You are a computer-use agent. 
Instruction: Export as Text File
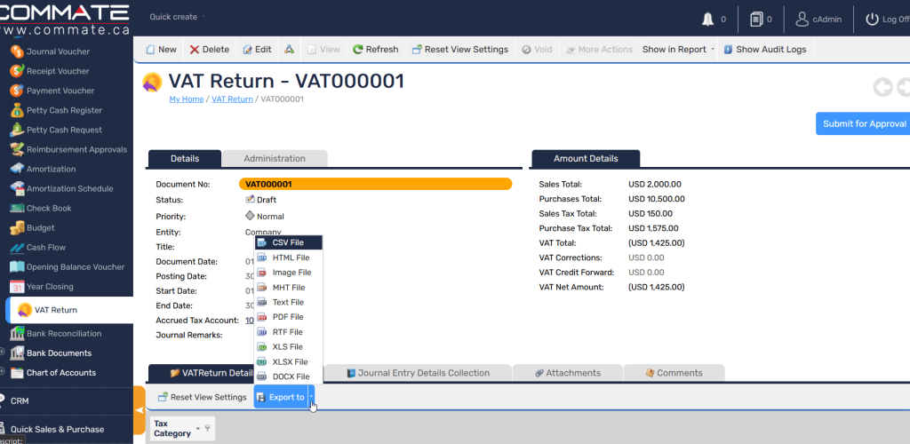pos(289,303)
